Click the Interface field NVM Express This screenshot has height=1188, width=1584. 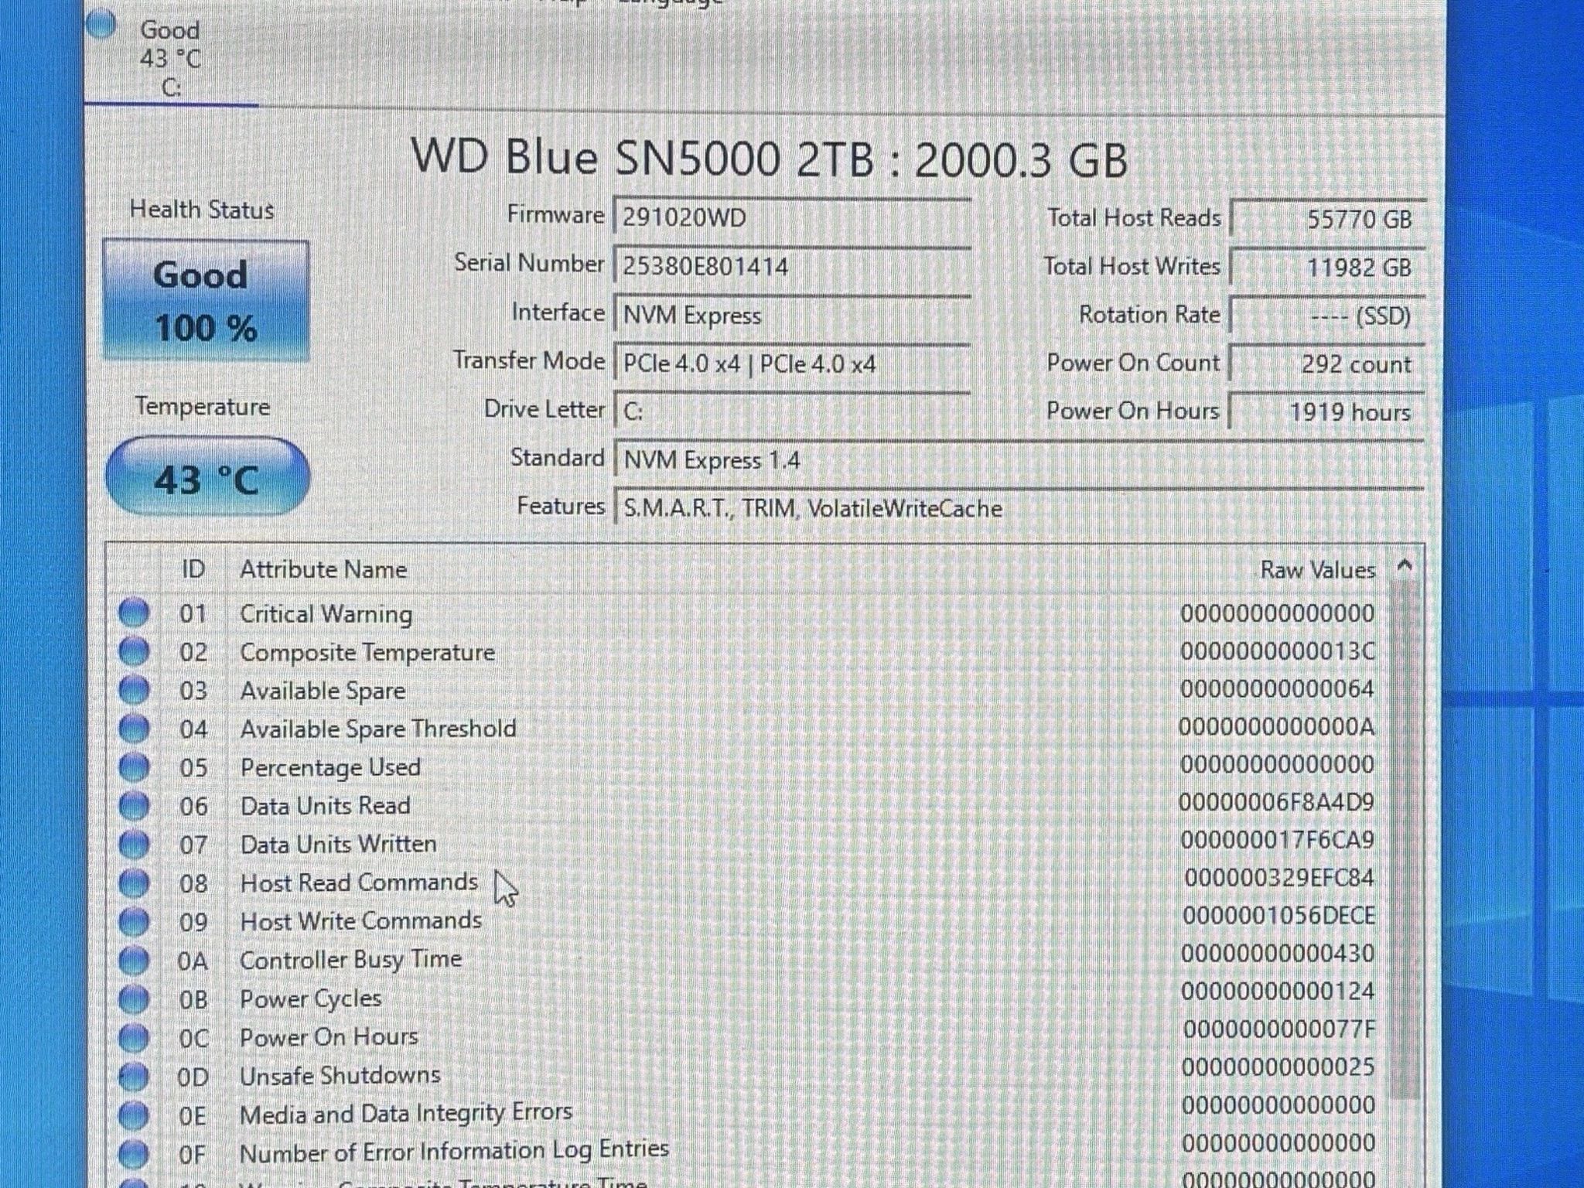(792, 315)
